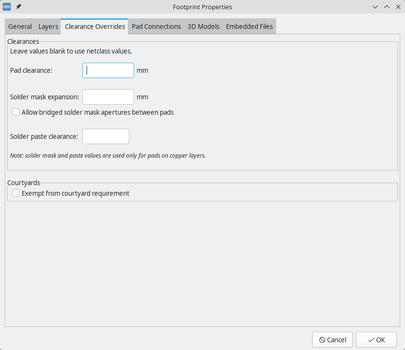The width and height of the screenshot is (405, 350).
Task: Click the footprint icon in the title bar
Action: click(x=6, y=7)
